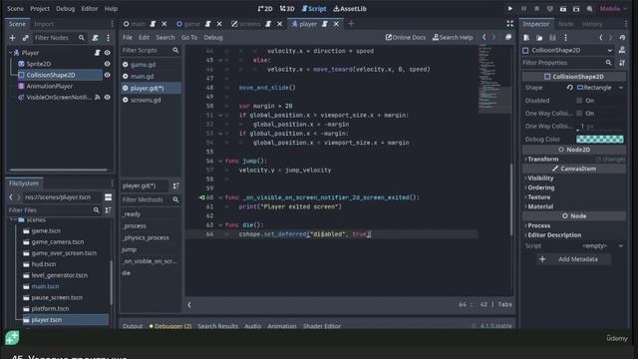Expand the Visibility section

(540, 179)
